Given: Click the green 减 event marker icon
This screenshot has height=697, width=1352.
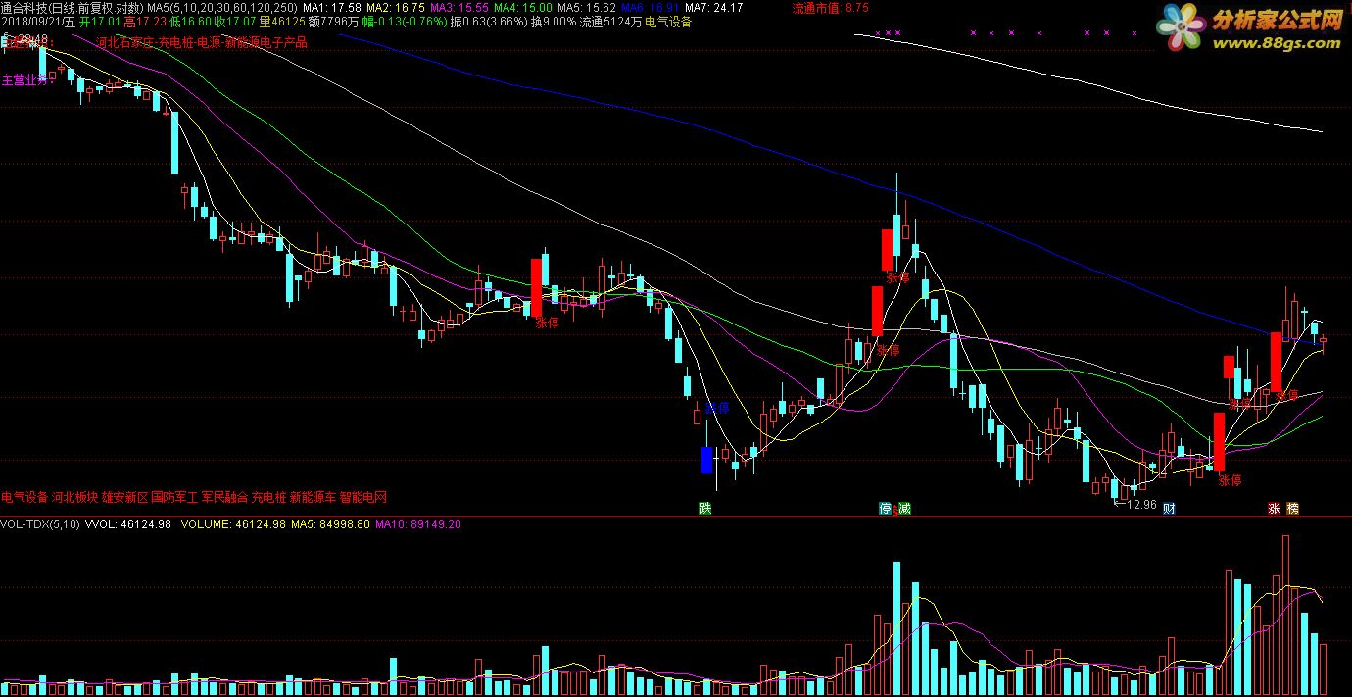Looking at the screenshot, I should pyautogui.click(x=904, y=509).
